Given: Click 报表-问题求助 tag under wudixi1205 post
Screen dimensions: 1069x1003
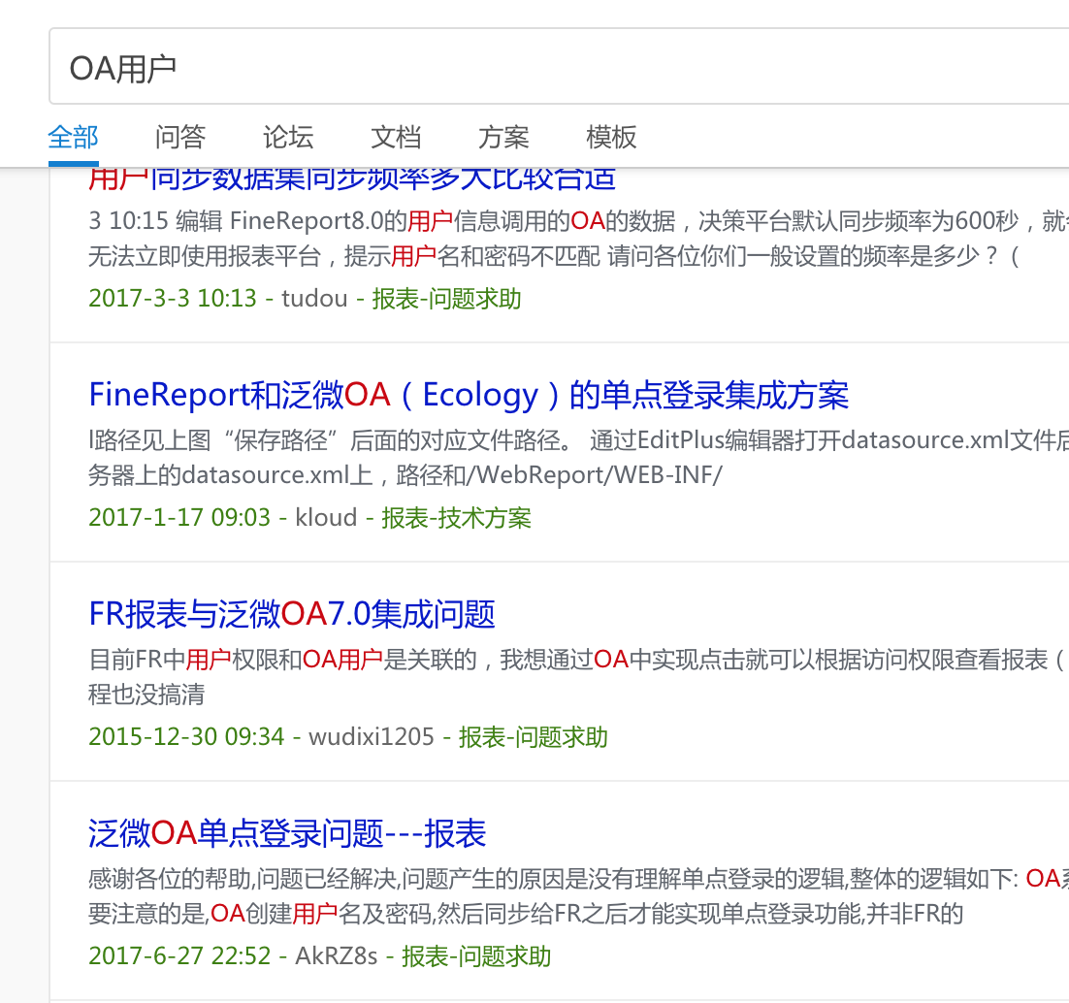Looking at the screenshot, I should tap(534, 737).
